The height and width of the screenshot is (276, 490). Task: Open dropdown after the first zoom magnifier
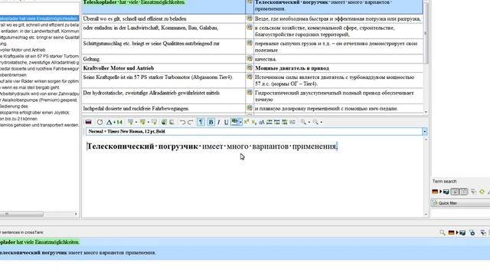tap(309, 122)
